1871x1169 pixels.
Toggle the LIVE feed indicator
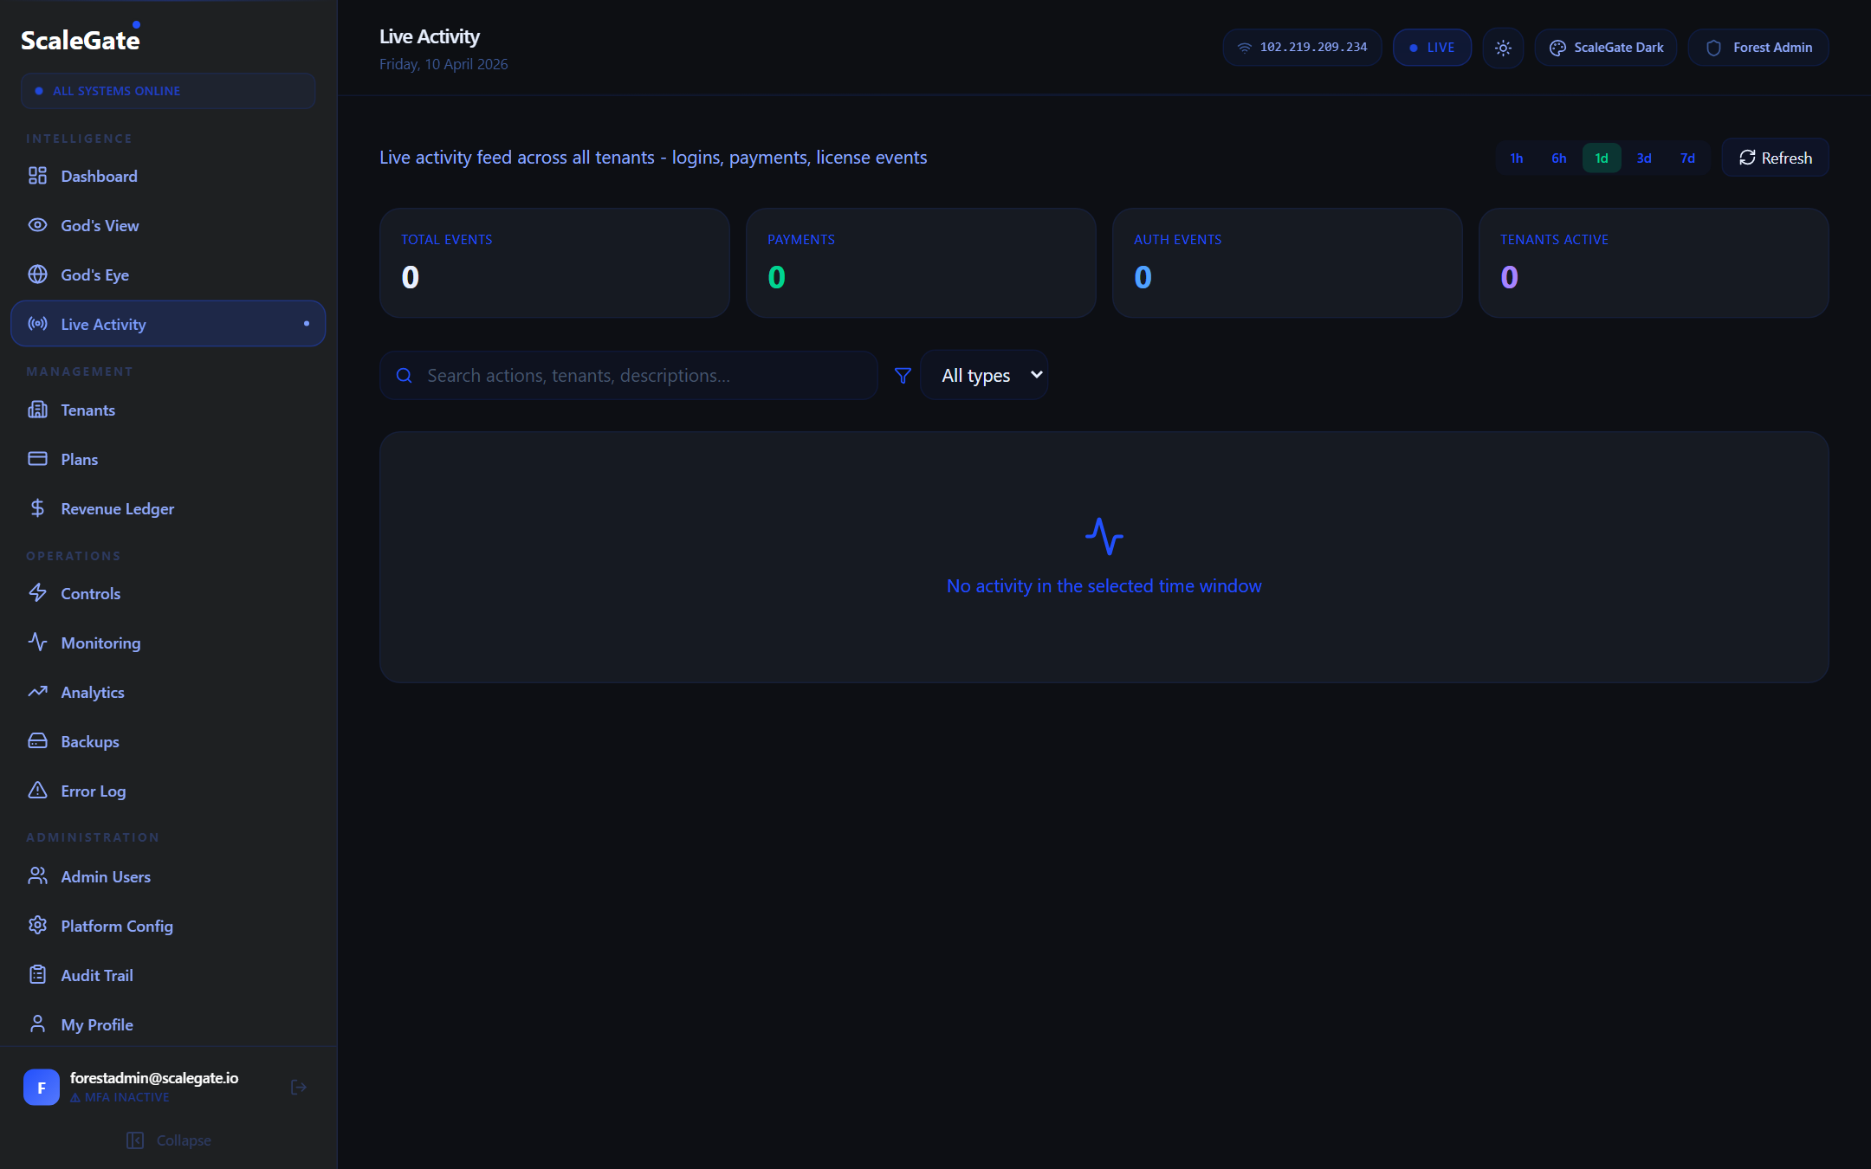pos(1432,48)
